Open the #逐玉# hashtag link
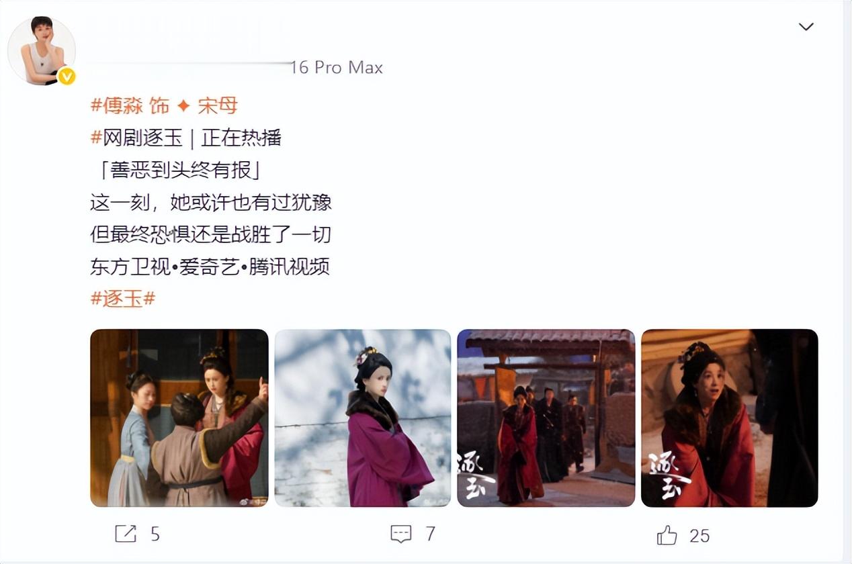This screenshot has width=852, height=564. tap(123, 299)
